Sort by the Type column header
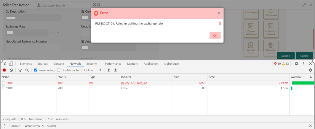The height and width of the screenshot is (129, 315). [x=104, y=77]
